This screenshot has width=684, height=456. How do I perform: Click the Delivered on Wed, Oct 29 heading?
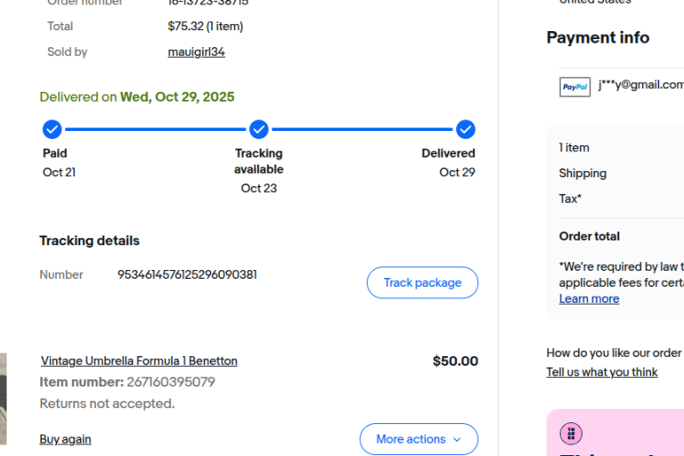[x=137, y=97]
